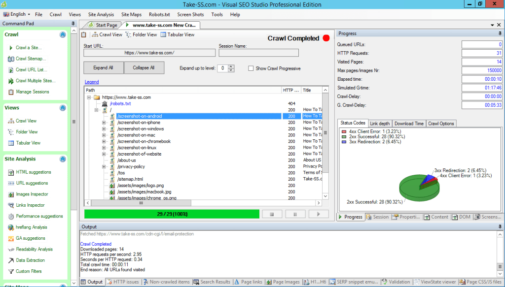The height and width of the screenshot is (287, 505).
Task: Increase the Expand up to level stepper
Action: (231, 66)
